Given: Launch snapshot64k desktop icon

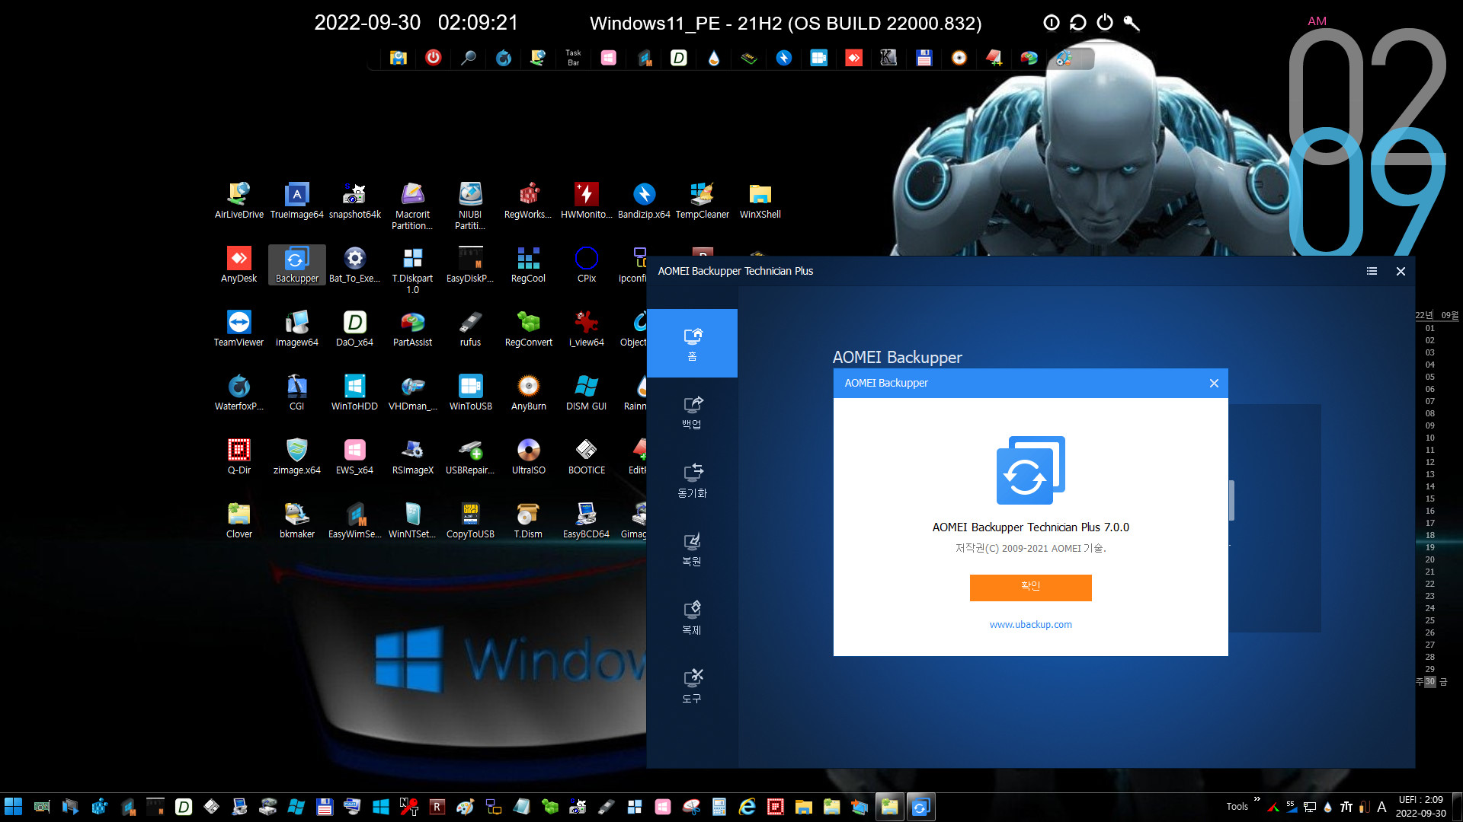Looking at the screenshot, I should [355, 201].
